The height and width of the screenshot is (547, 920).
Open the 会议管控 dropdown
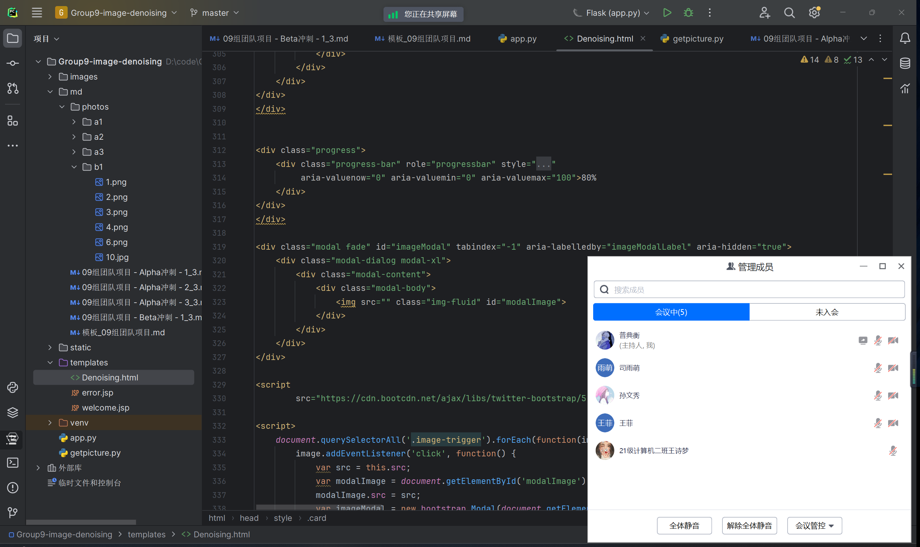pos(814,526)
